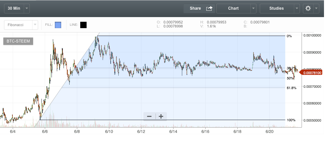Image resolution: width=329 pixels, height=144 pixels.
Task: Click the close value 0.00079801
Action: coord(260,22)
